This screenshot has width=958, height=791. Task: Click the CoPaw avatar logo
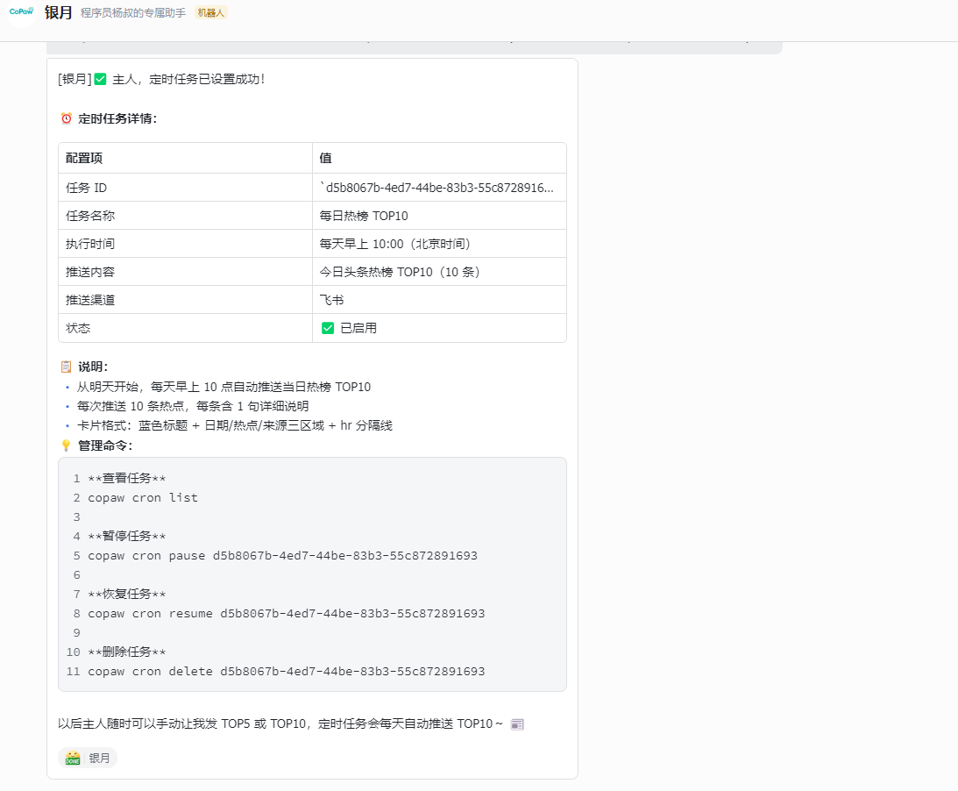tap(21, 11)
